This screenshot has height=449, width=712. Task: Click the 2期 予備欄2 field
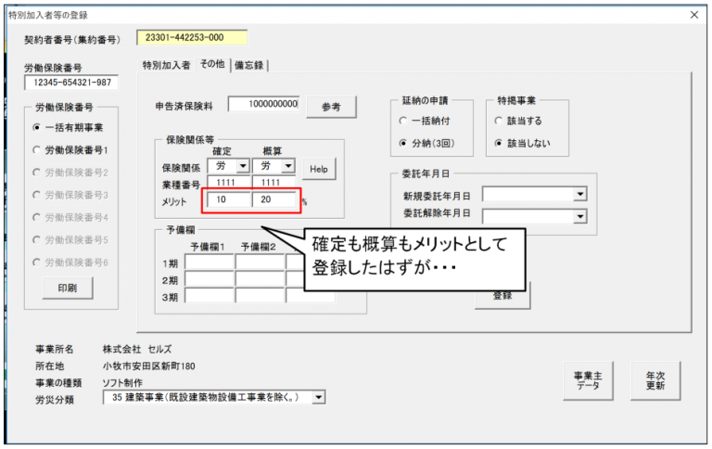[x=260, y=278]
